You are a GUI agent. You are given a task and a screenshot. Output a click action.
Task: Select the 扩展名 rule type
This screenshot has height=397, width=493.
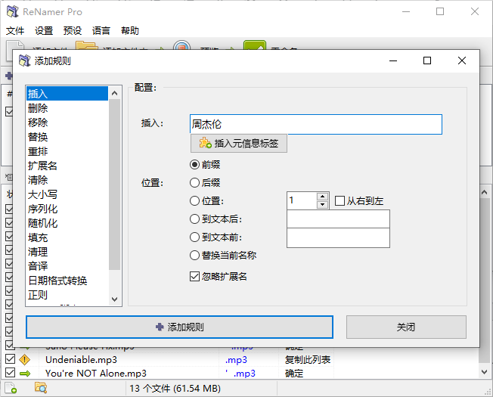[x=67, y=166]
